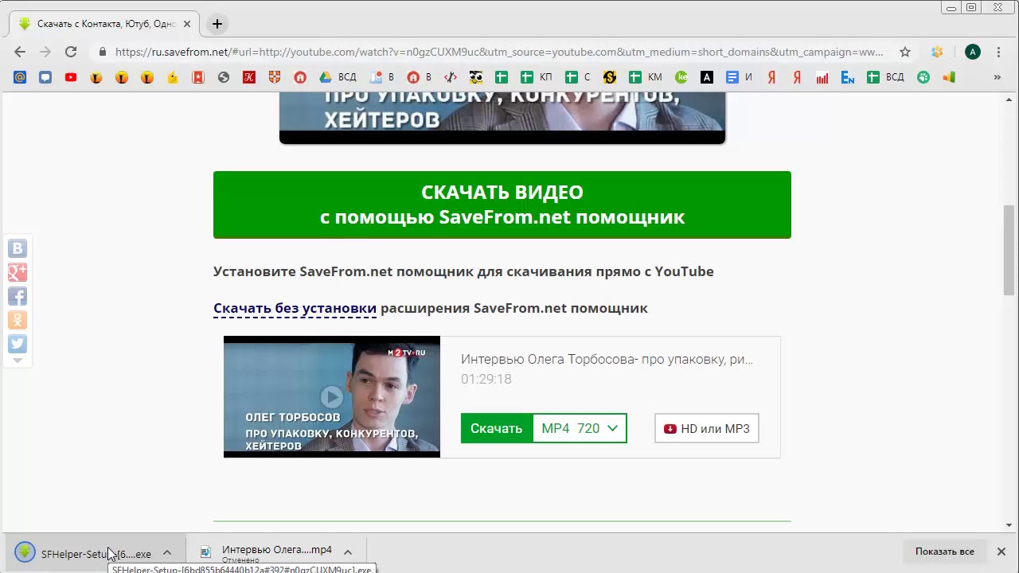
Task: Open the extension icon beside profile avatar
Action: [x=937, y=52]
